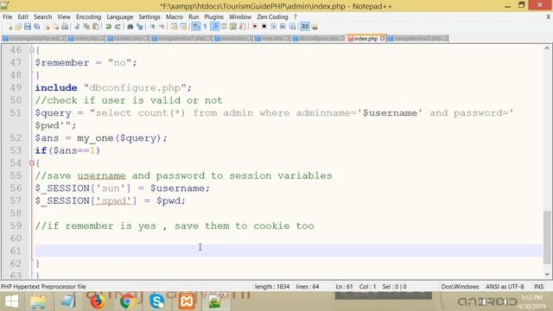Toggle INS insert mode in the status bar
553x311 pixels.
[538, 287]
